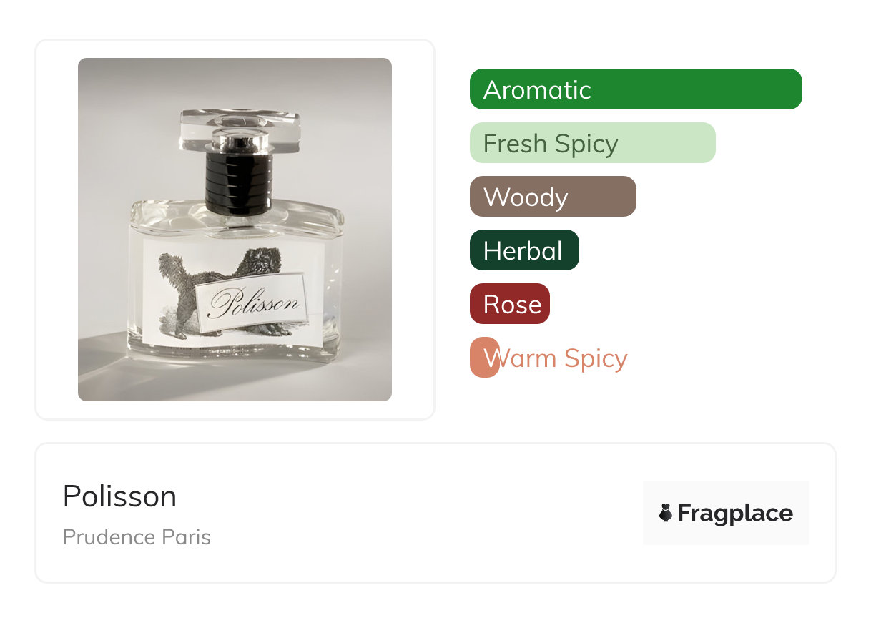Click the cursive Polisson label on bottle
This screenshot has width=871, height=618.
click(x=254, y=305)
